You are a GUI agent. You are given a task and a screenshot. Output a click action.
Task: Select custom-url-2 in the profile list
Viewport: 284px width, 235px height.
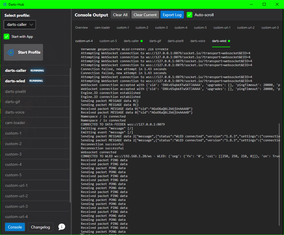(x=36, y=196)
